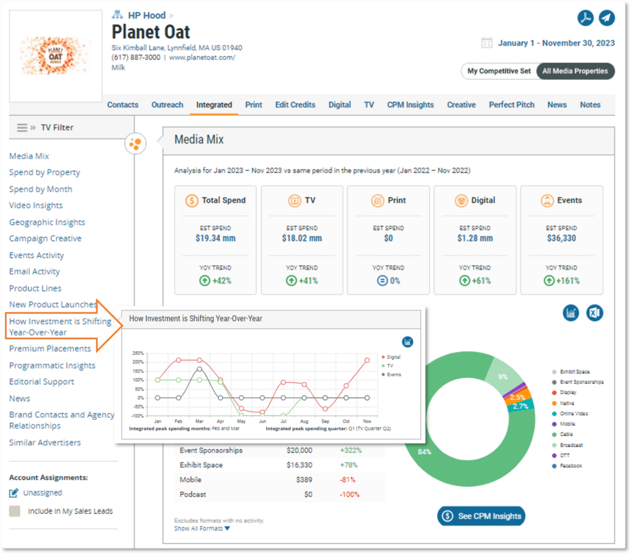The image size is (631, 554).
Task: Go to Spend by Month section
Action: click(41, 189)
